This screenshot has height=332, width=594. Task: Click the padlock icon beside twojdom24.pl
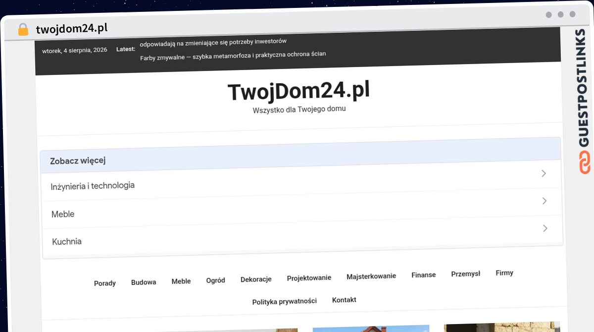23,29
